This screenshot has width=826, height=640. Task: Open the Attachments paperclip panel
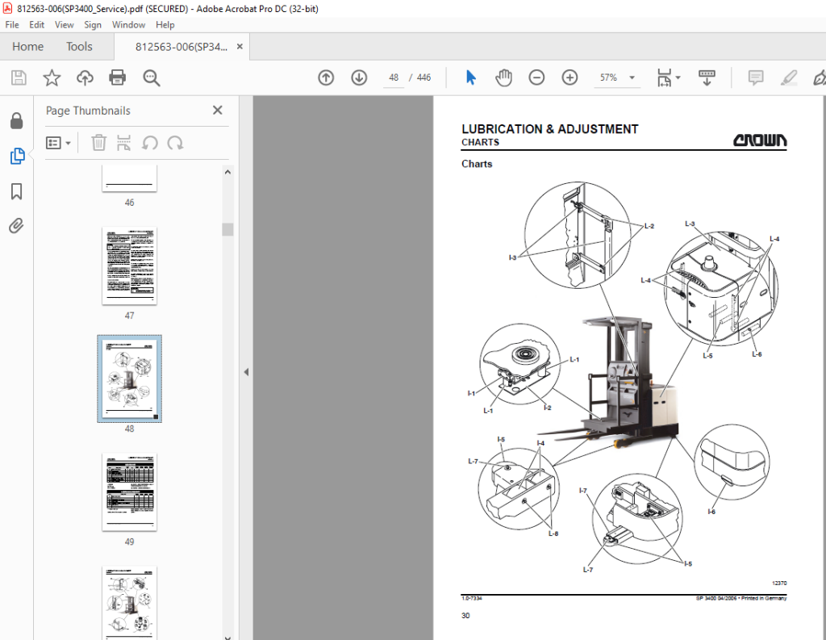point(16,226)
